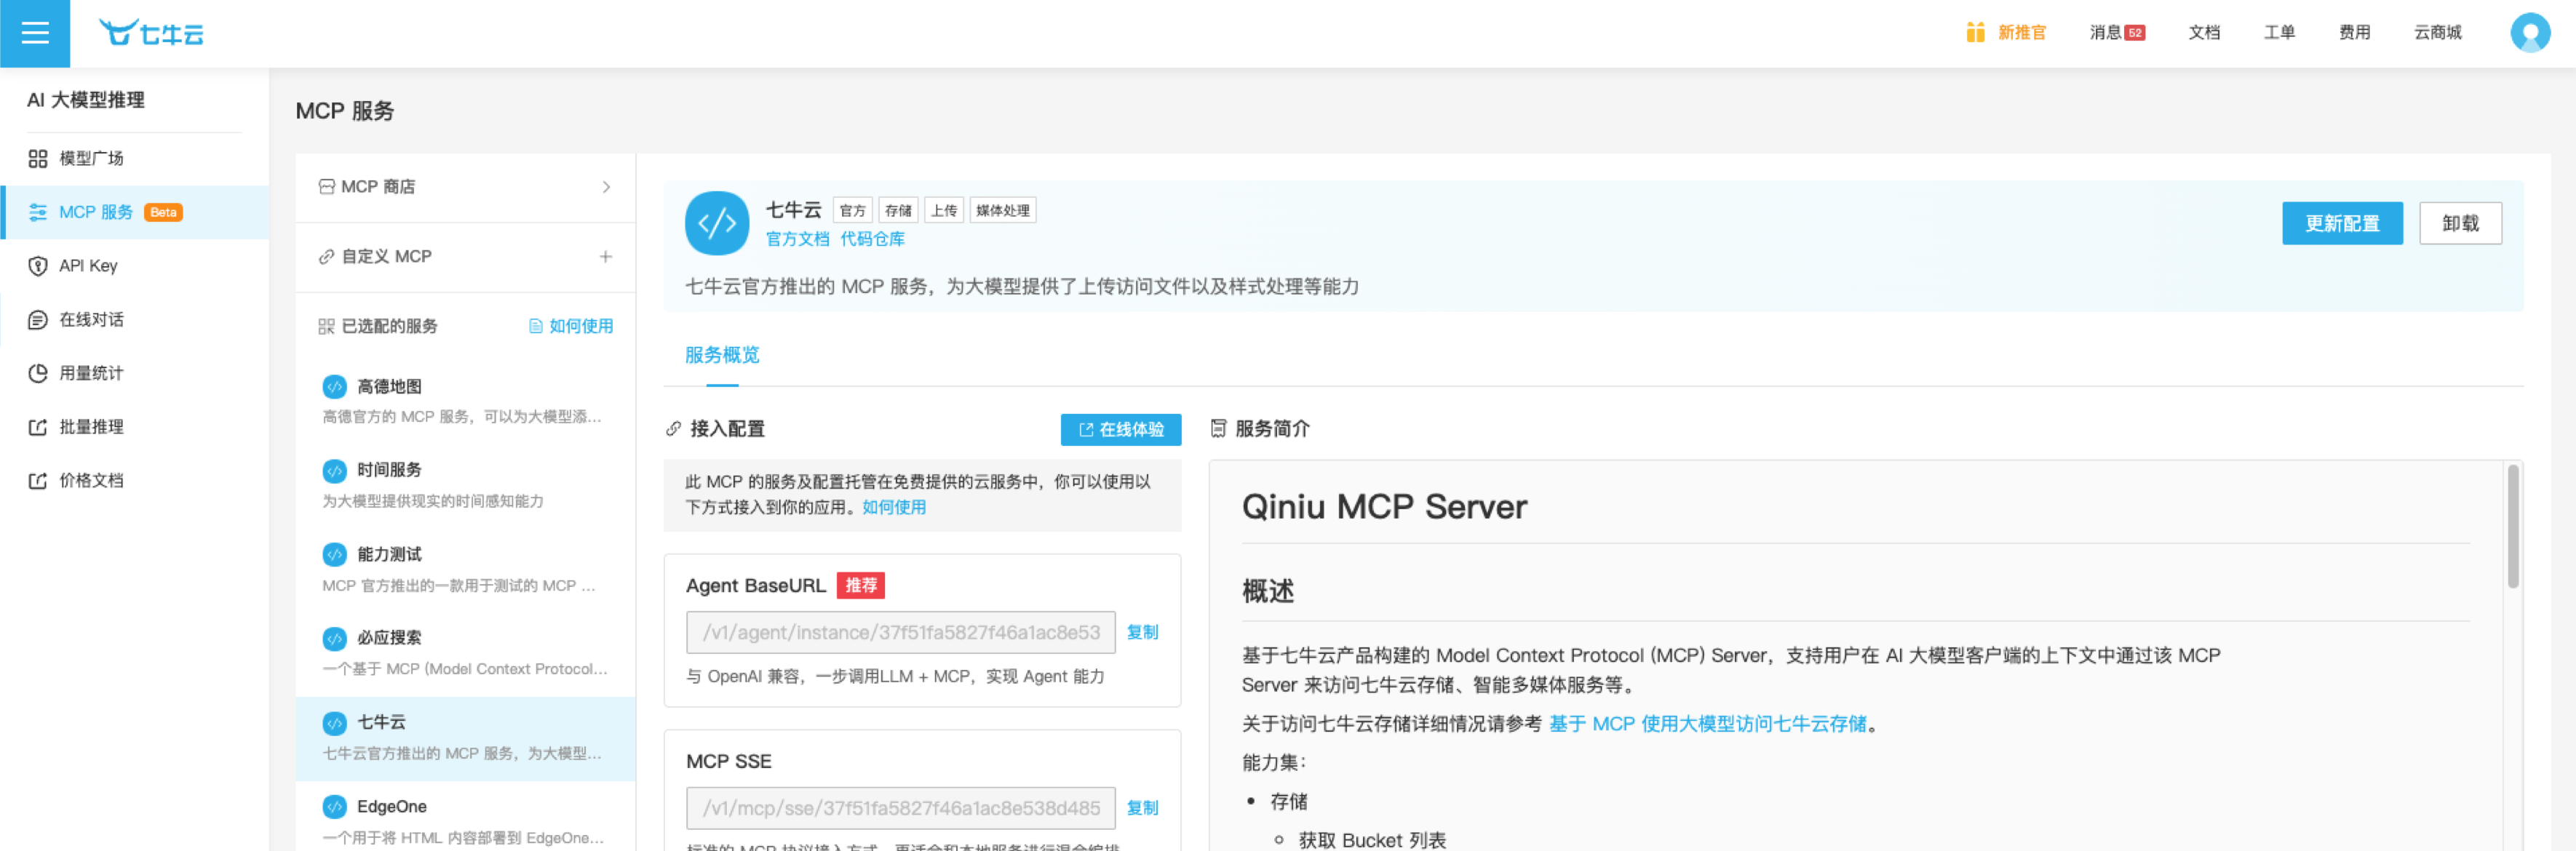Viewport: 2576px width, 851px height.
Task: Click the 更新配置 button
Action: [x=2342, y=223]
